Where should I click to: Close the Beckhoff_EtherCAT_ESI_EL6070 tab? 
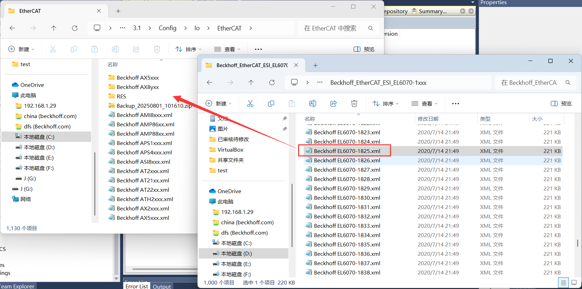[296, 65]
